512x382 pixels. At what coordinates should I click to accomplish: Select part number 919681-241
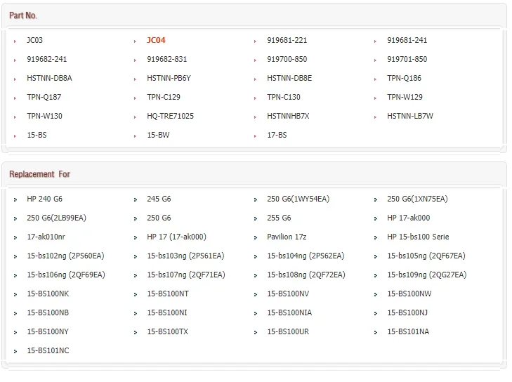click(x=407, y=40)
